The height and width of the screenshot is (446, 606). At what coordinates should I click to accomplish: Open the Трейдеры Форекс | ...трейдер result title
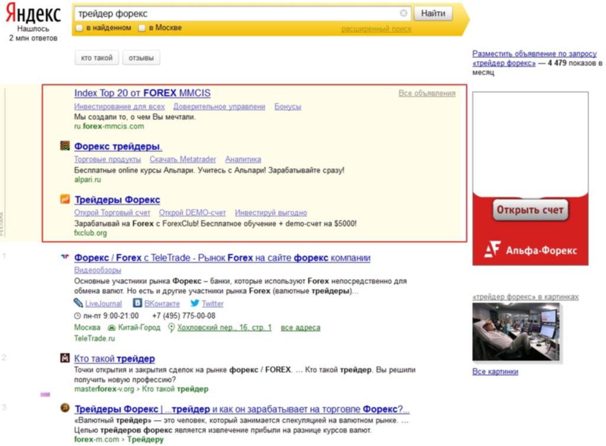(242, 409)
